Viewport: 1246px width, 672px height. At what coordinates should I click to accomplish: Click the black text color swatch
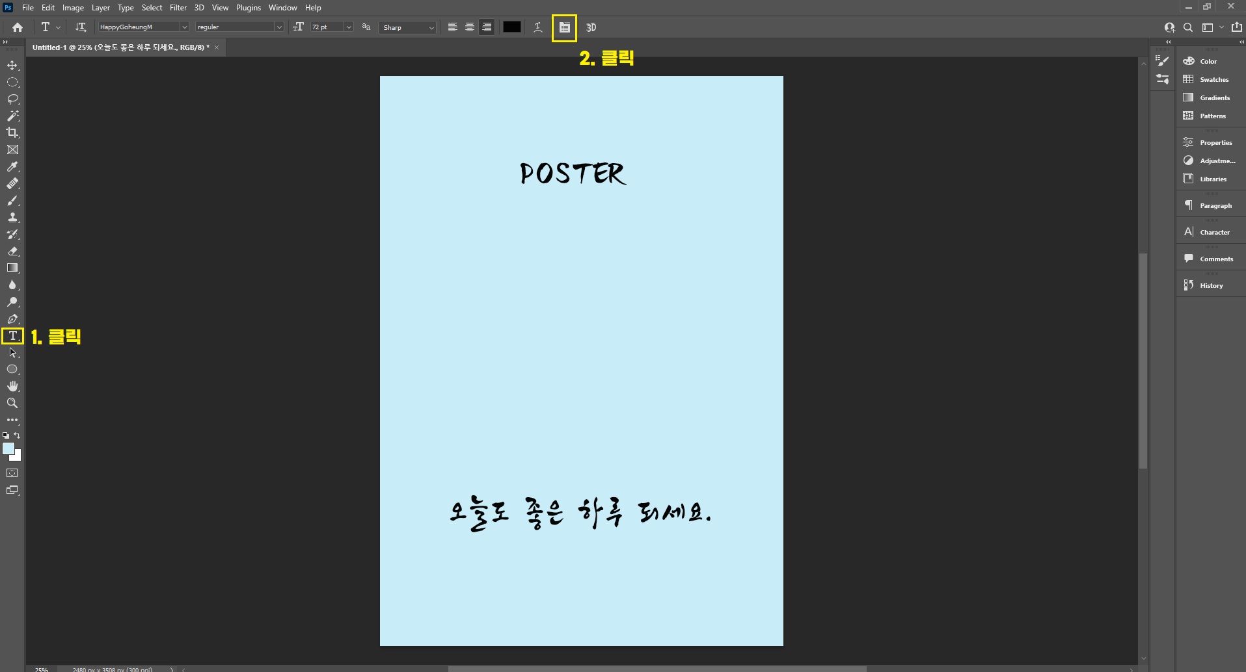coord(512,27)
